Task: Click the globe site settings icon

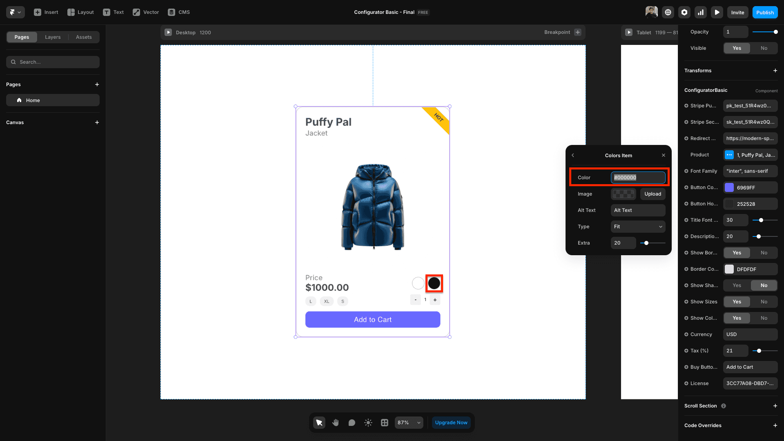Action: point(668,12)
